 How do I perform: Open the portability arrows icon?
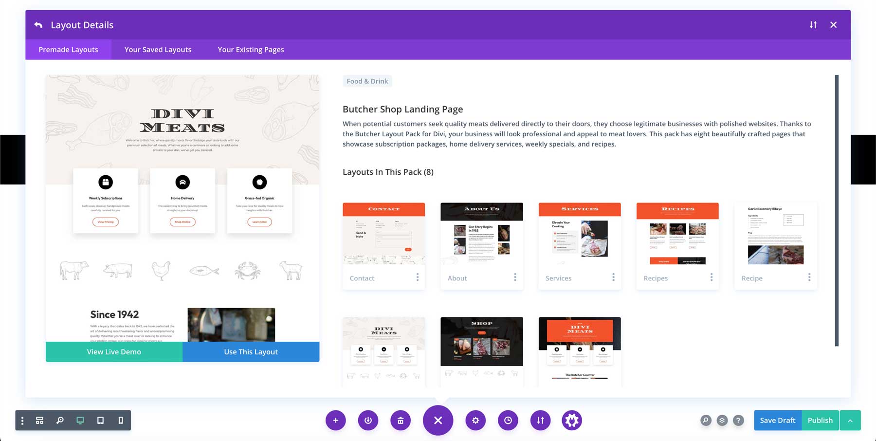click(540, 420)
